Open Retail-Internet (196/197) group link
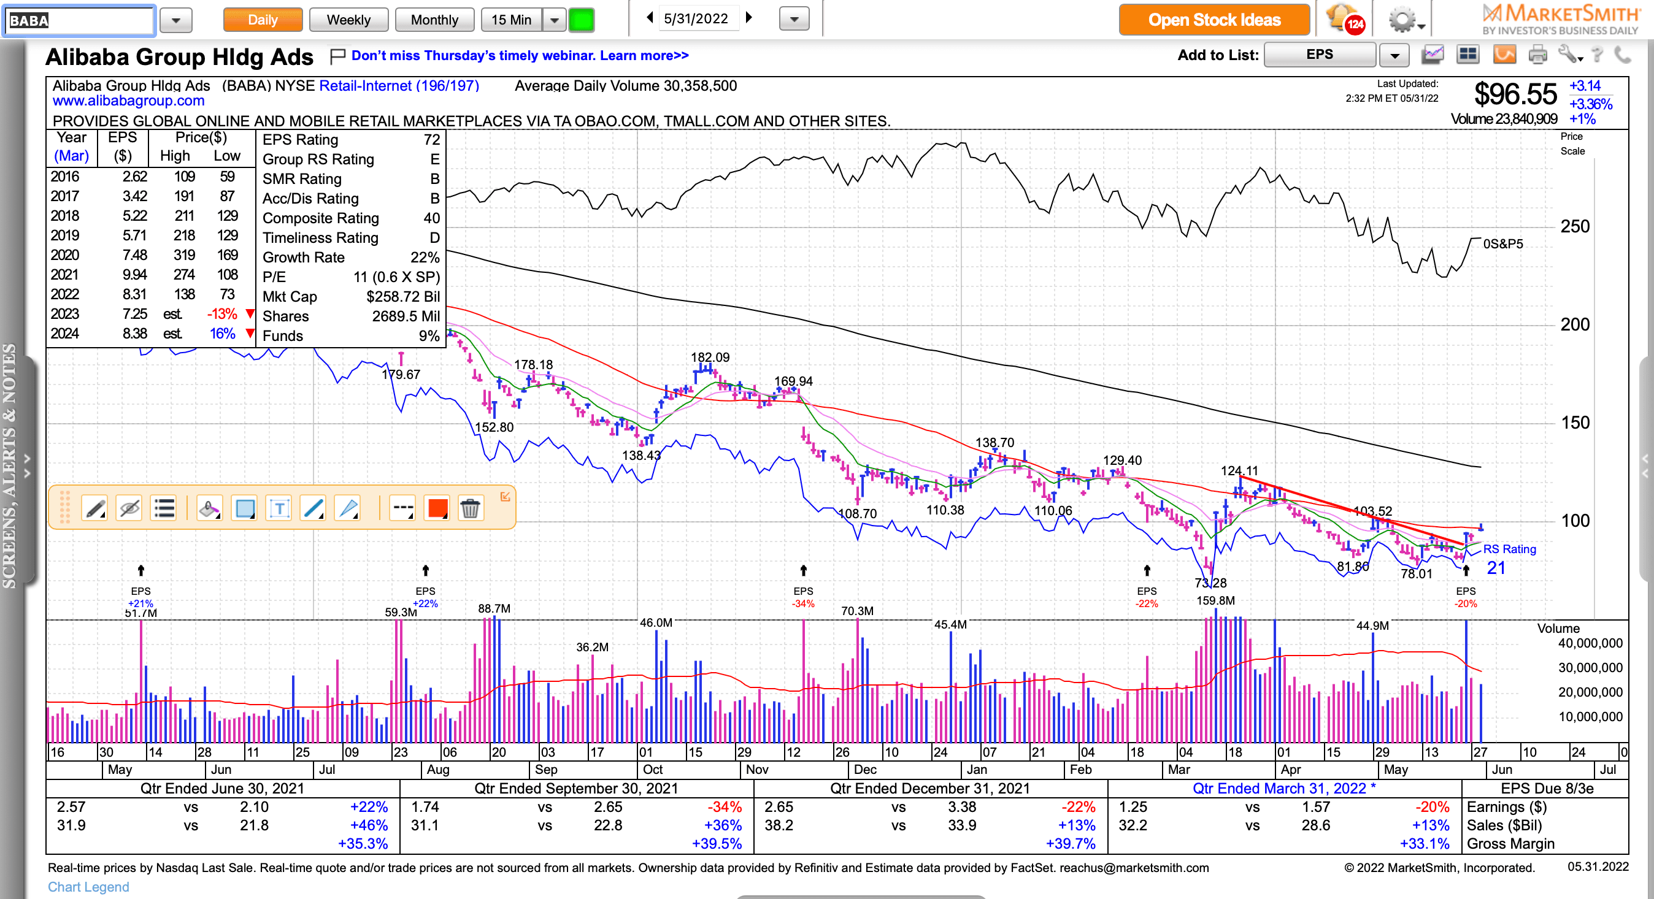 399,86
